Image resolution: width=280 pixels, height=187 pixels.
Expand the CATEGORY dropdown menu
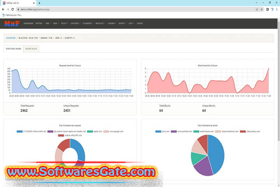coord(75,23)
